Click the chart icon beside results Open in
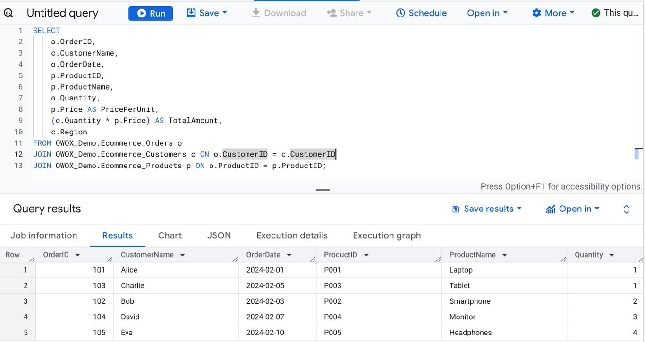Viewport: 645px width, 342px height. 551,209
